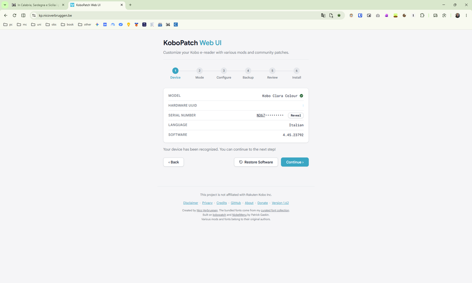The height and width of the screenshot is (283, 472).
Task: Toggle the bookmark star
Action: coord(339,15)
